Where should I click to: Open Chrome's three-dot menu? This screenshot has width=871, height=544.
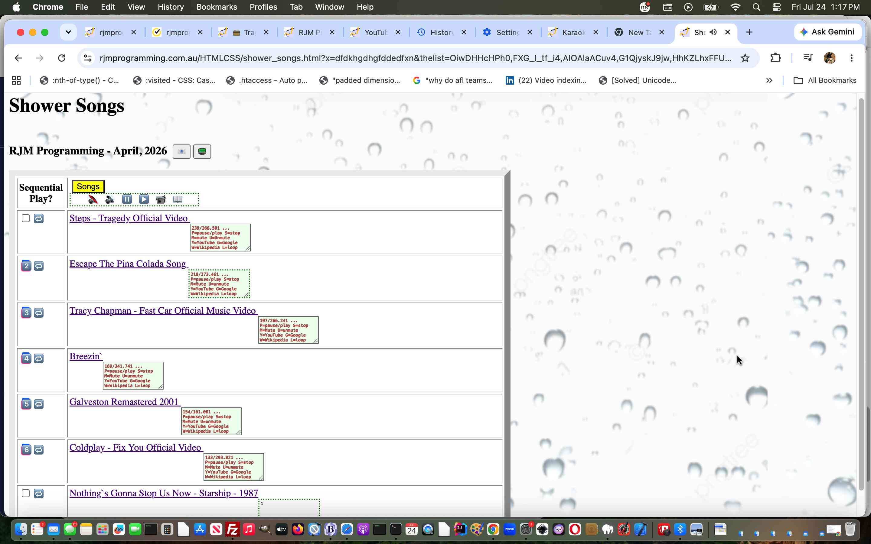click(x=852, y=58)
